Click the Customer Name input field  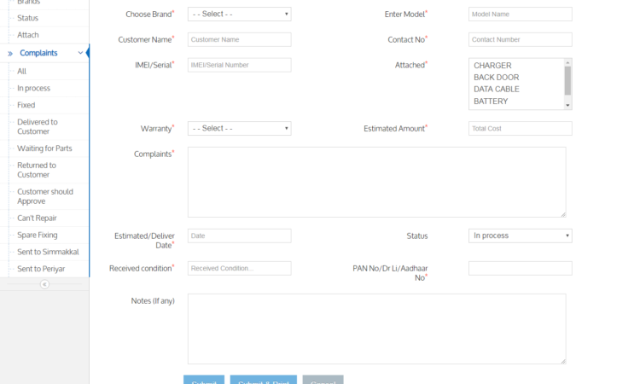[239, 39]
